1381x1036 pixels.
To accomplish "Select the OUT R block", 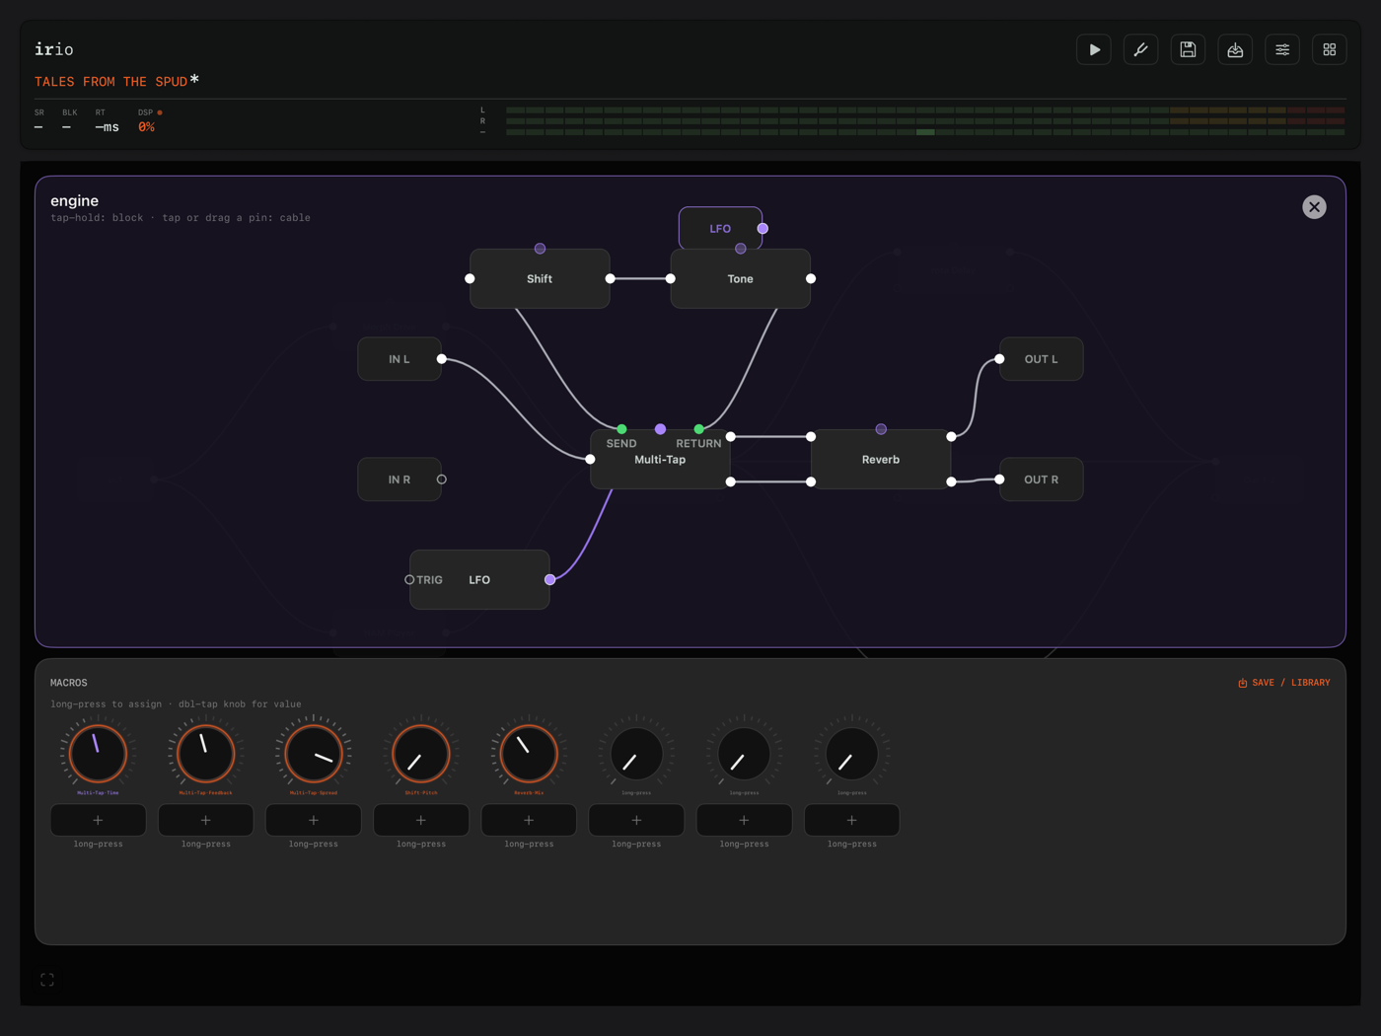I will pyautogui.click(x=1042, y=480).
